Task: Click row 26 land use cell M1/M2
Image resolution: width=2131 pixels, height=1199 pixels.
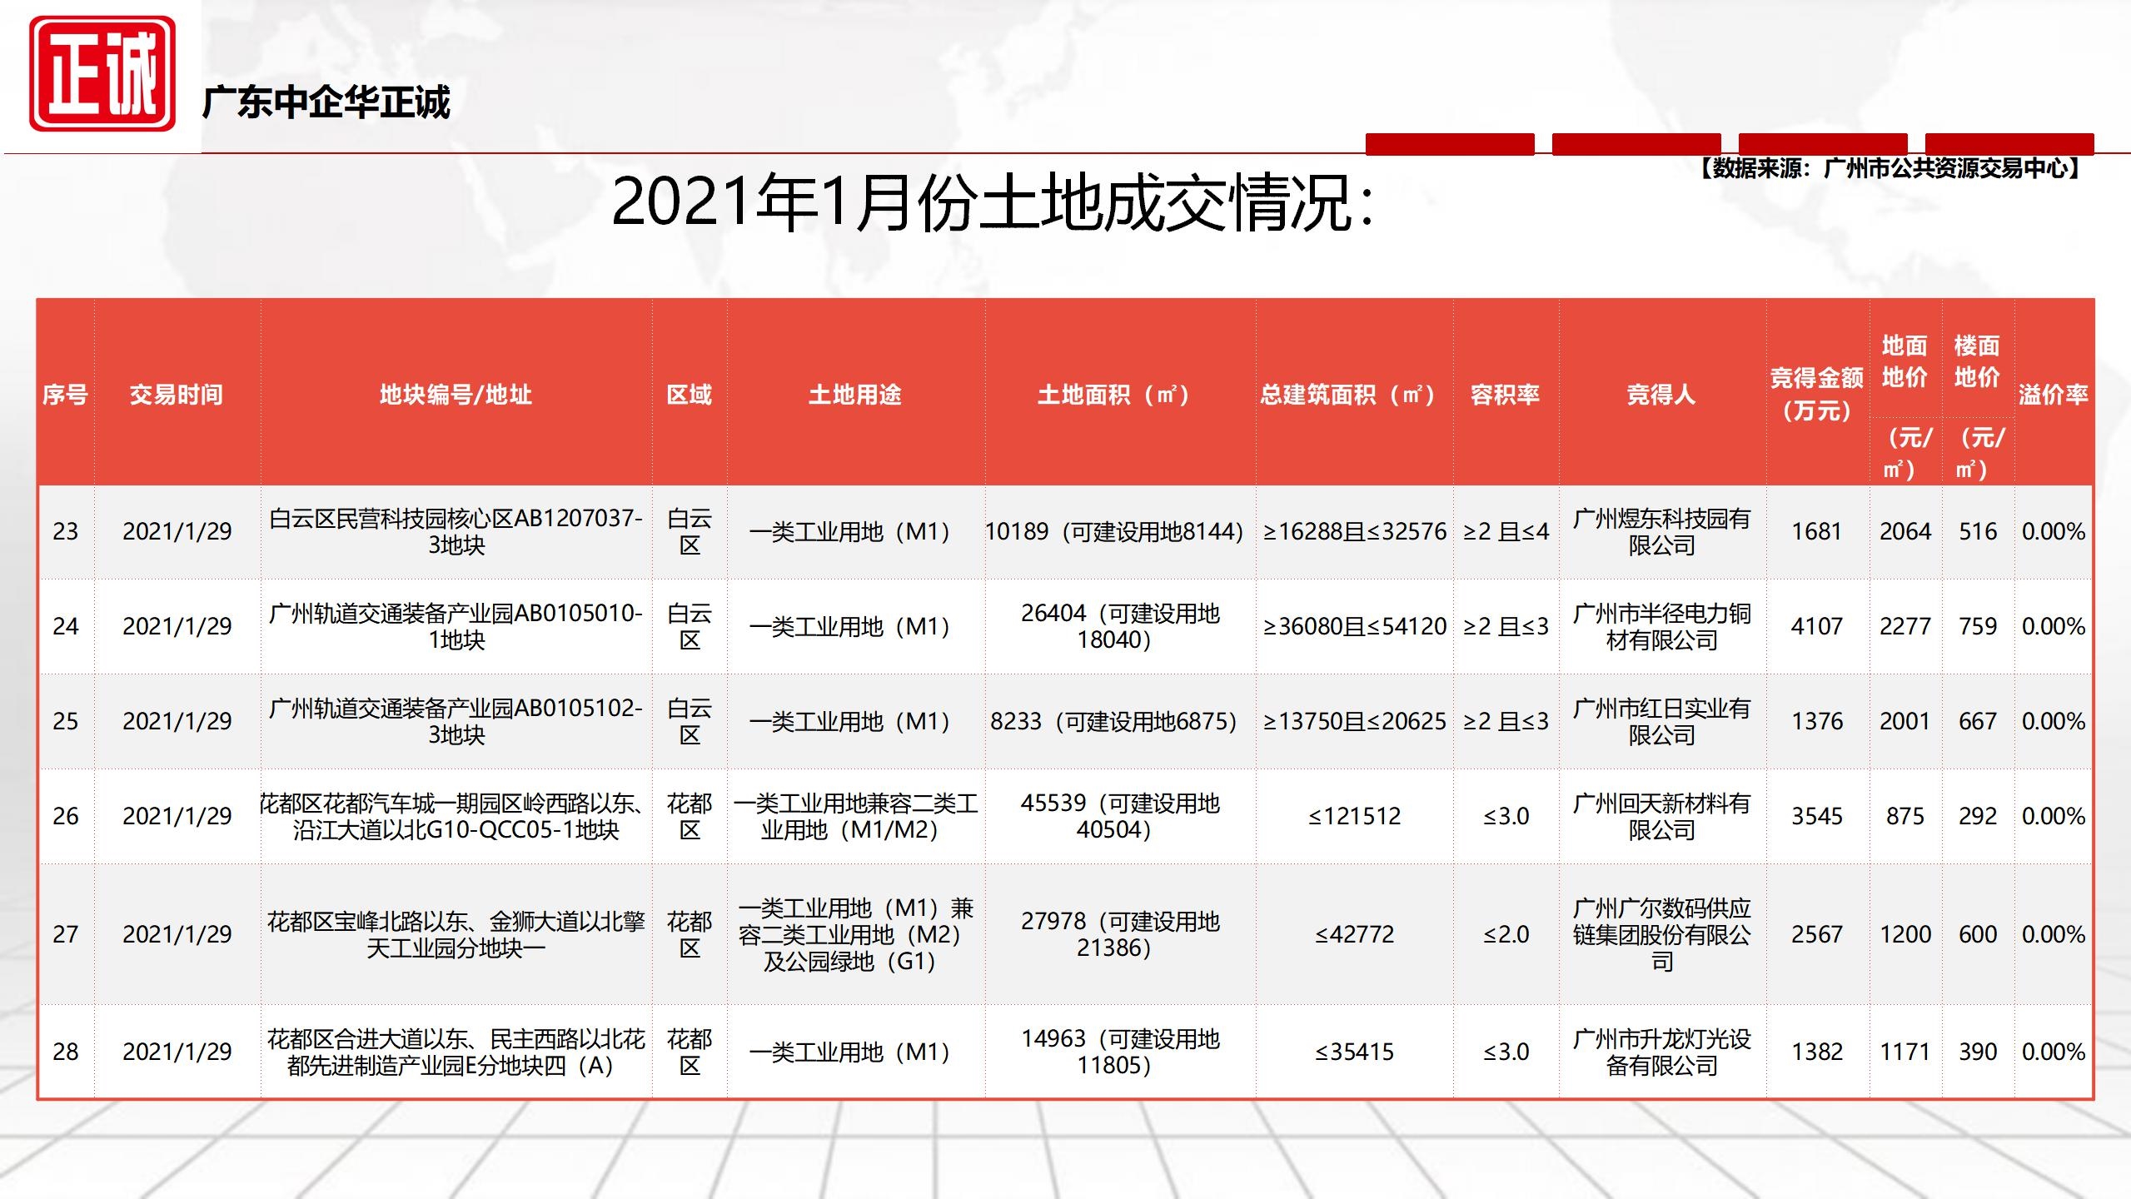Action: [855, 816]
